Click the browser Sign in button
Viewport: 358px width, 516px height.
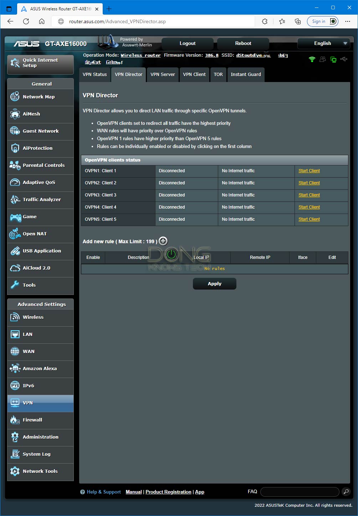(323, 21)
